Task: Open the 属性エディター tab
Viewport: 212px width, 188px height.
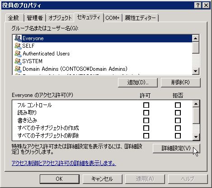Action: point(140,18)
